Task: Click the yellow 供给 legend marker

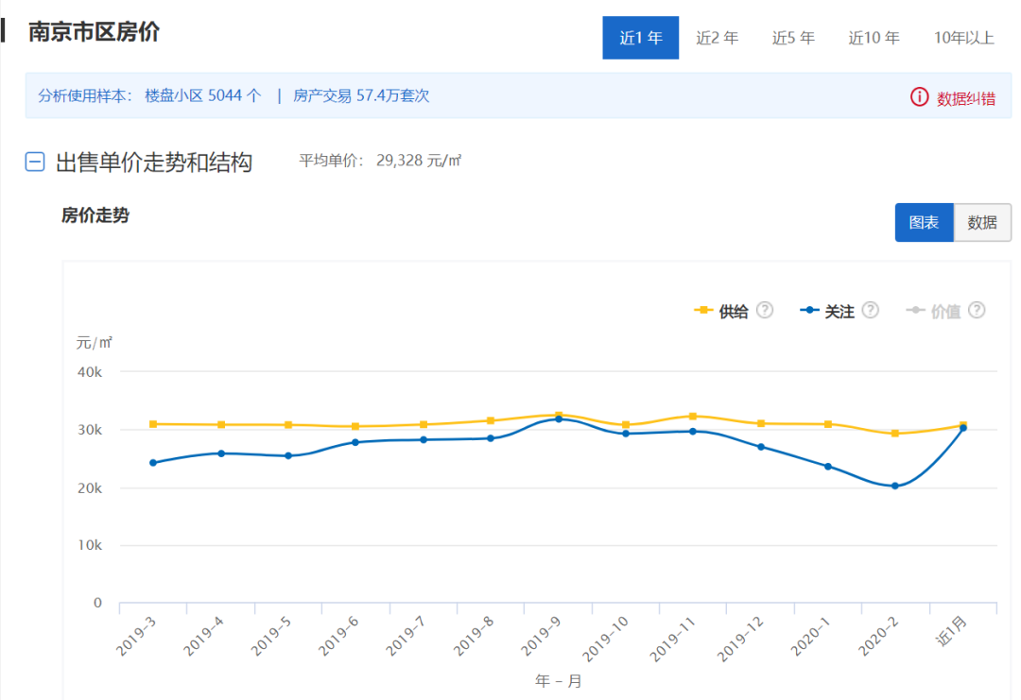Action: tap(703, 310)
